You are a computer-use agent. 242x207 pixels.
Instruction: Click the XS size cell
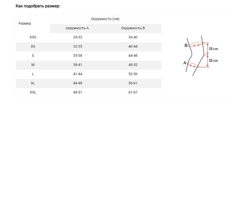pos(33,47)
